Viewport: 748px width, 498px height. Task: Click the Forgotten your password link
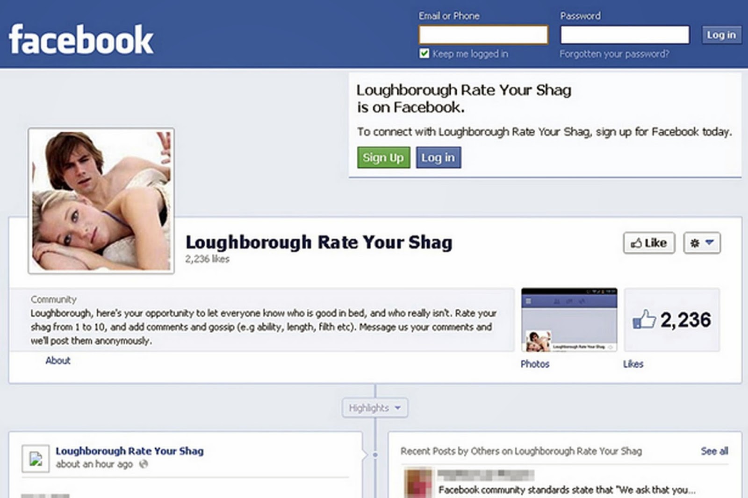click(x=614, y=54)
